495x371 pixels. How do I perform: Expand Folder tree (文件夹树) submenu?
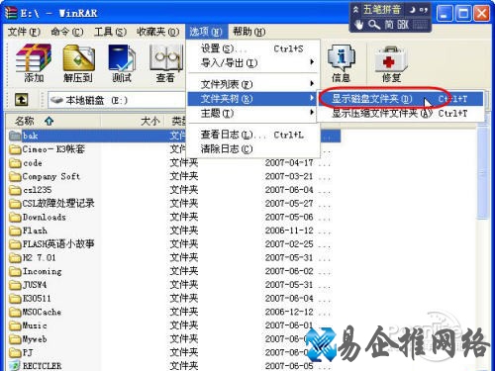252,99
